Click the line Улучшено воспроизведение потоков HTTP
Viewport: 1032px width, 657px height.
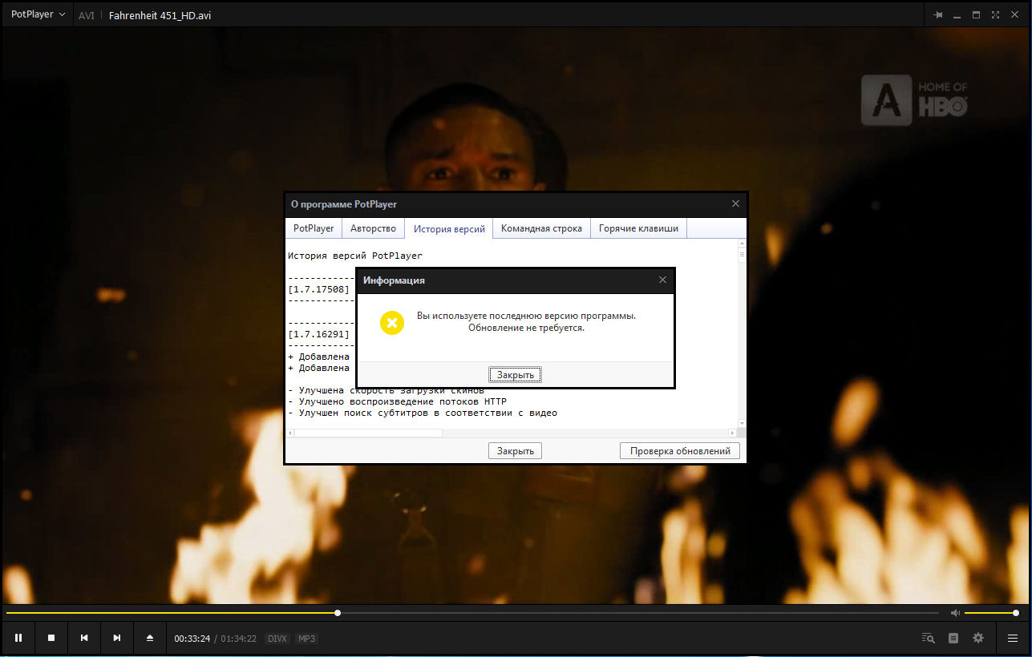point(397,401)
